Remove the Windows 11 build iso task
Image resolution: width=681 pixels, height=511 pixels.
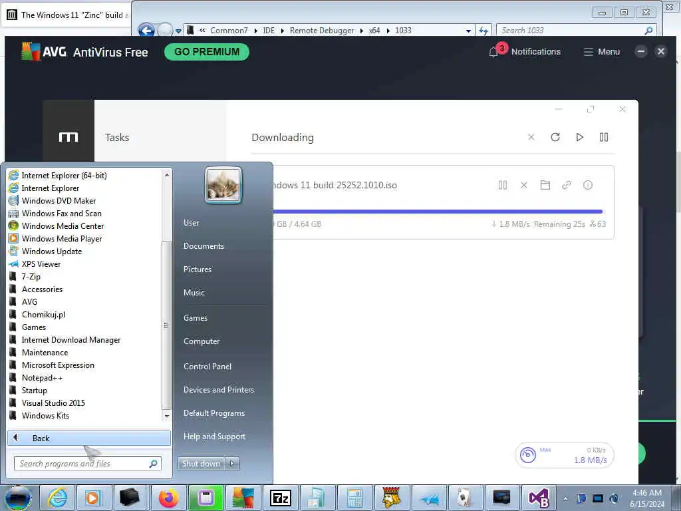[x=524, y=185]
